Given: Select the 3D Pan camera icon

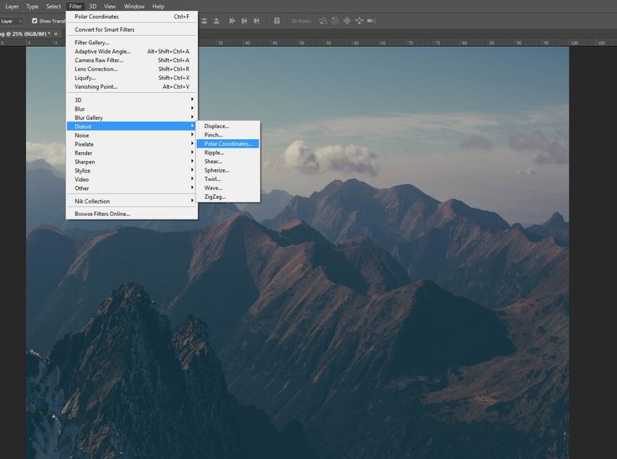Looking at the screenshot, I should [x=347, y=20].
